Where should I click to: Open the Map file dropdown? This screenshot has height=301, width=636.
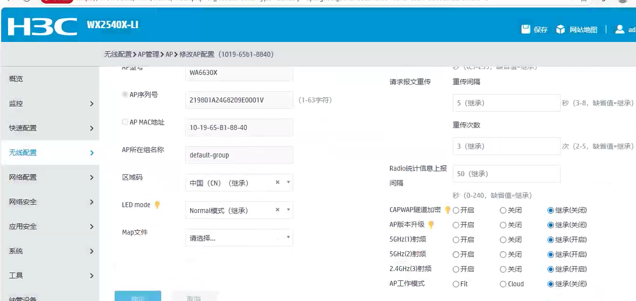click(x=239, y=238)
